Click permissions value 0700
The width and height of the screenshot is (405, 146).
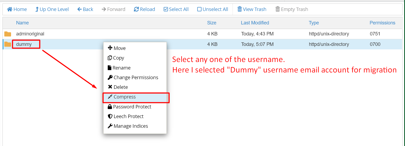point(375,44)
